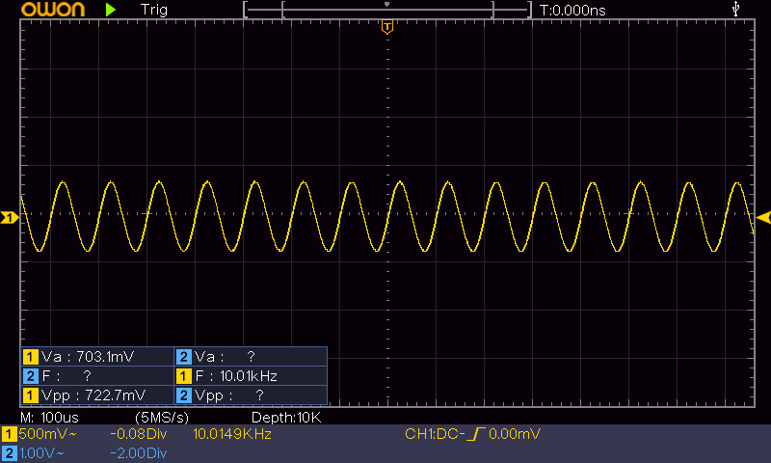The height and width of the screenshot is (463, 771).
Task: Click the CH1:DC- trigger source readout
Action: [435, 434]
